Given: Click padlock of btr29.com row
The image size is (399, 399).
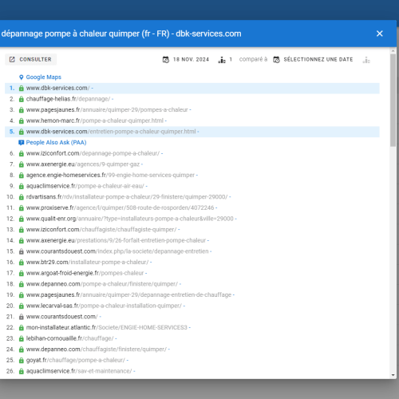Looking at the screenshot, I should pos(22,263).
